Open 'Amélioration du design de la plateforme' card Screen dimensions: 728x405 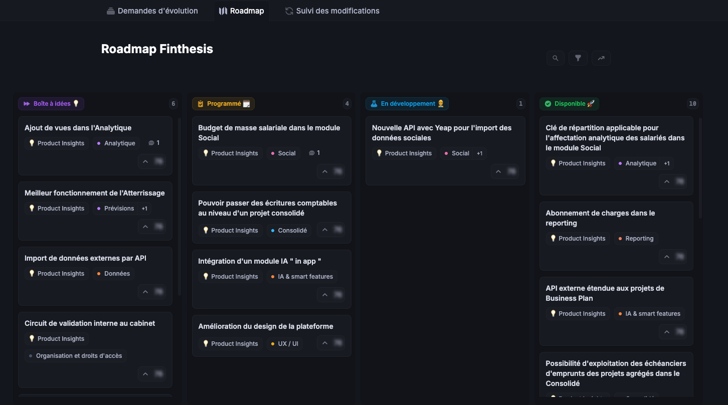coord(266,326)
